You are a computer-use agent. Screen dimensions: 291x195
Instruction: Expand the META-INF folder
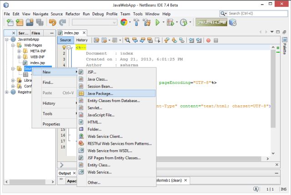(19, 51)
